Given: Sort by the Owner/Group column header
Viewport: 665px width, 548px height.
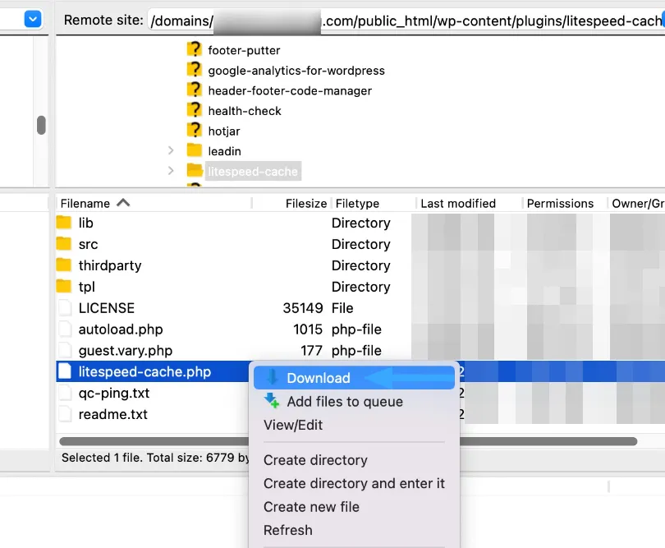Looking at the screenshot, I should point(638,203).
